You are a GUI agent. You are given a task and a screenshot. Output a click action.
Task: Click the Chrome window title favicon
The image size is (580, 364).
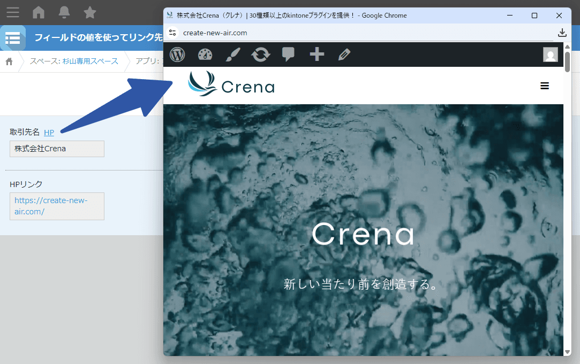pos(170,15)
